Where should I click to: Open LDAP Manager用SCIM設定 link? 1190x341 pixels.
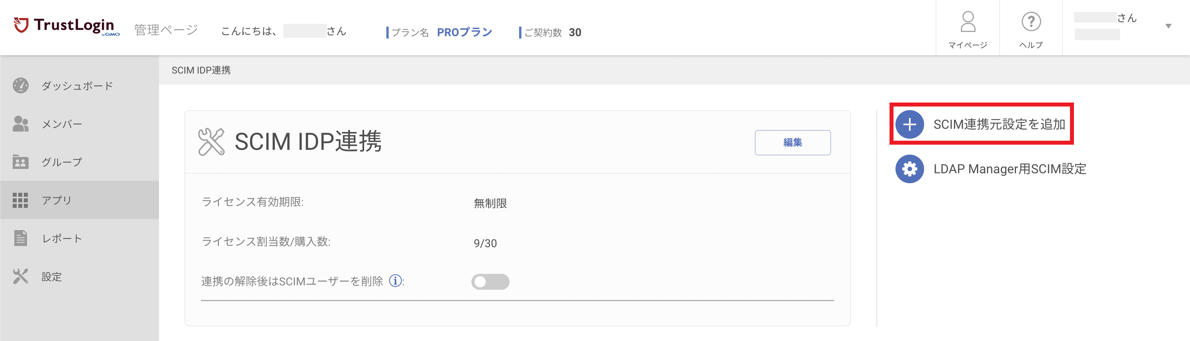[x=1010, y=169]
